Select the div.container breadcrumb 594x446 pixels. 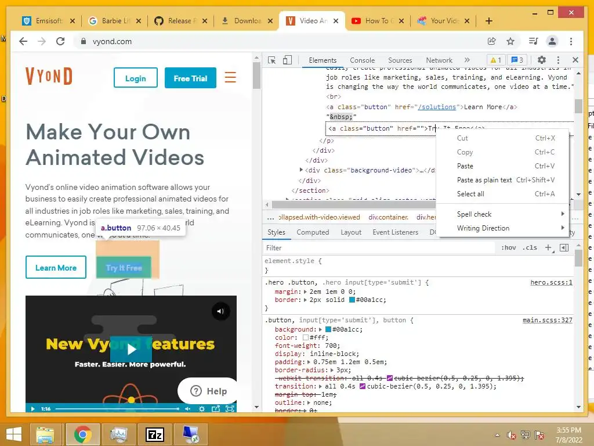[x=388, y=217]
